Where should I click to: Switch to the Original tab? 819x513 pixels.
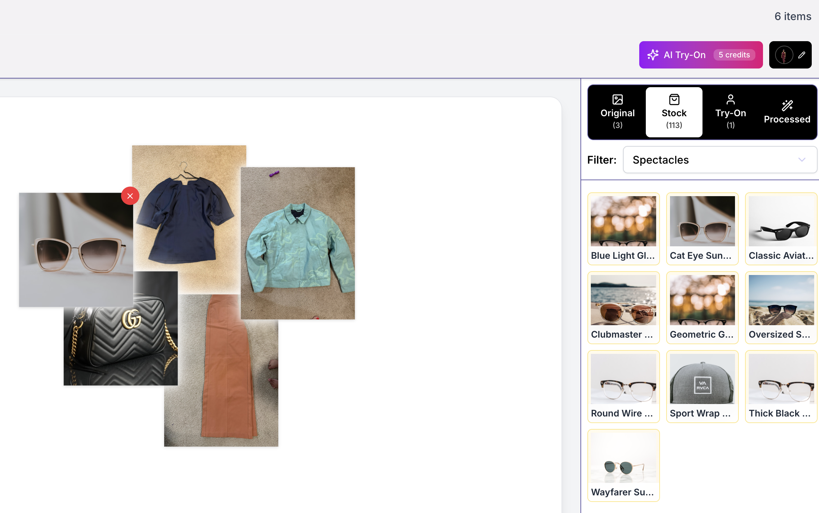point(617,112)
